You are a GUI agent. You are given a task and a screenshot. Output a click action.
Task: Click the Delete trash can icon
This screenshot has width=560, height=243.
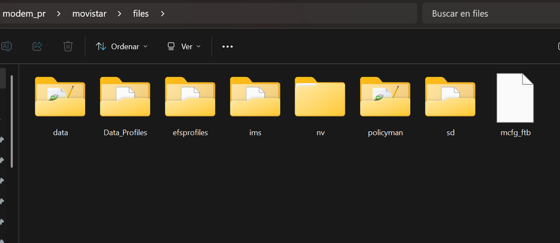[x=68, y=47]
